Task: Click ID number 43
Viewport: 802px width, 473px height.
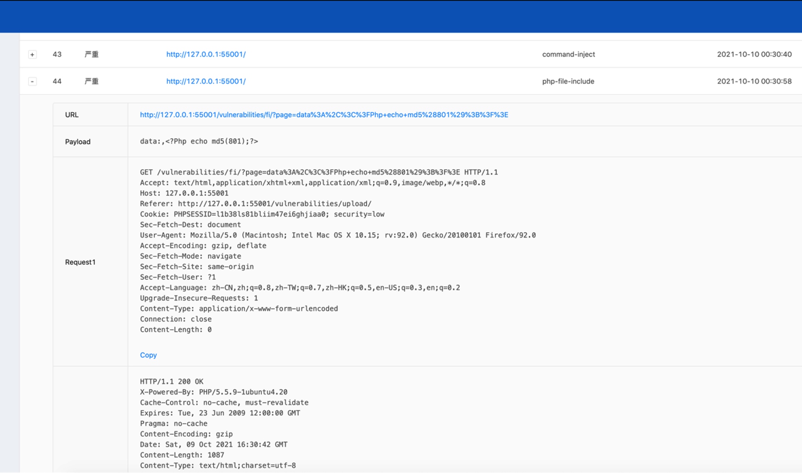Action: pos(57,54)
